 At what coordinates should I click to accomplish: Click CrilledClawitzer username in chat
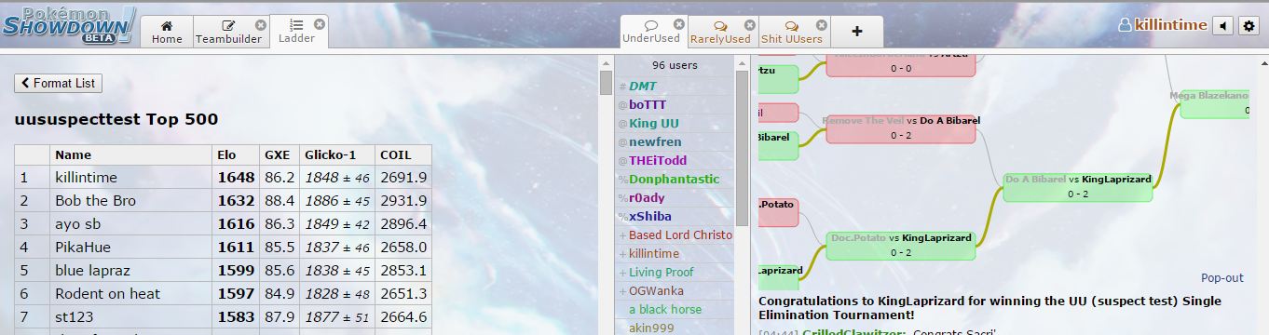pyautogui.click(x=854, y=331)
